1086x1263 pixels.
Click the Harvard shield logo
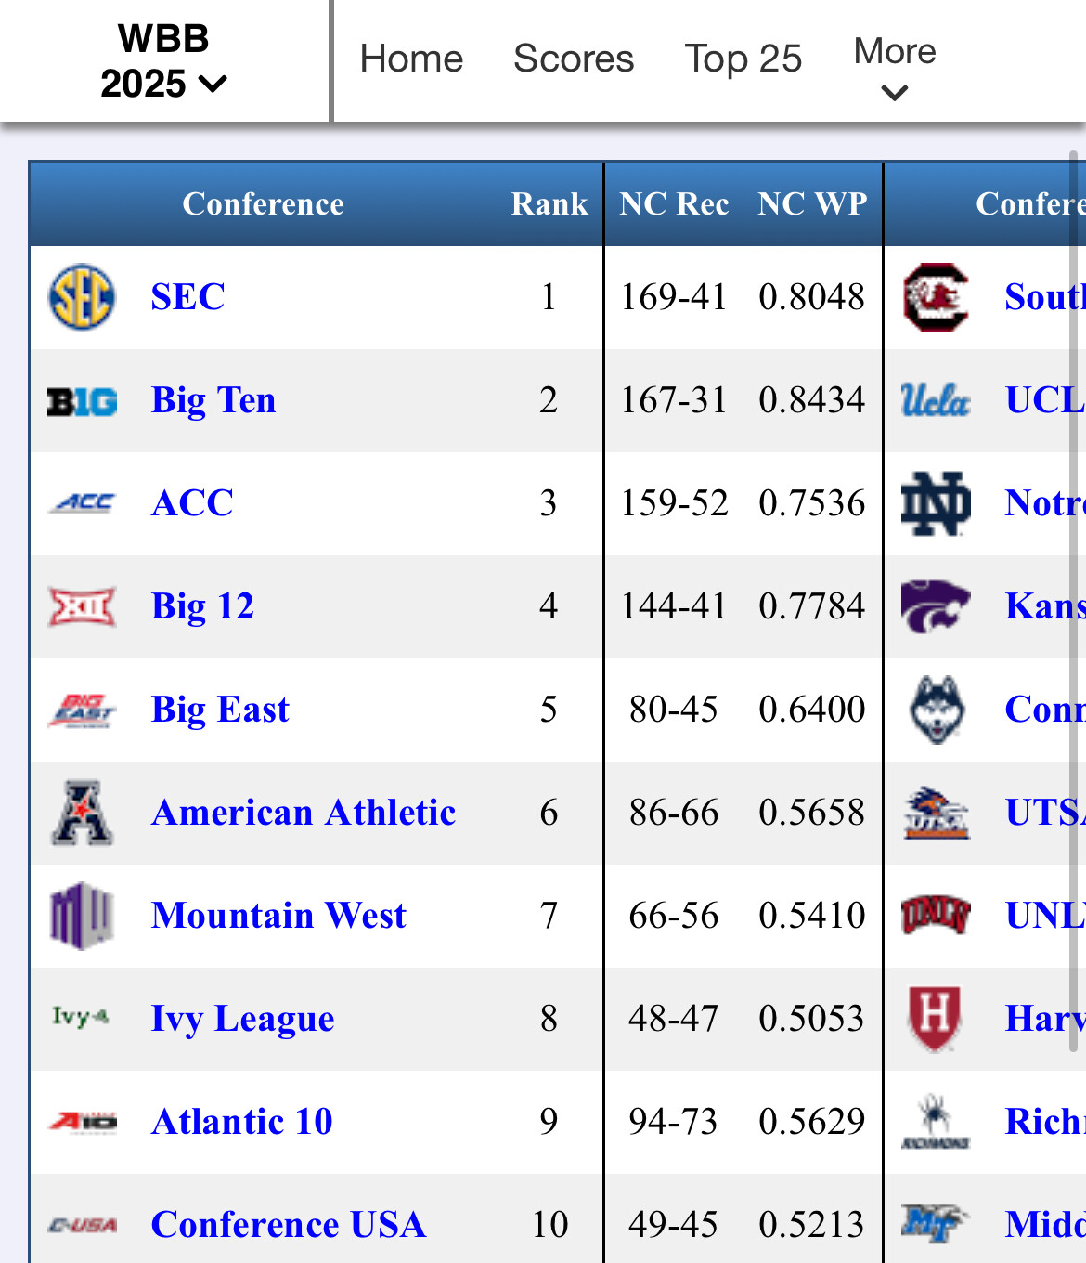pyautogui.click(x=935, y=1018)
